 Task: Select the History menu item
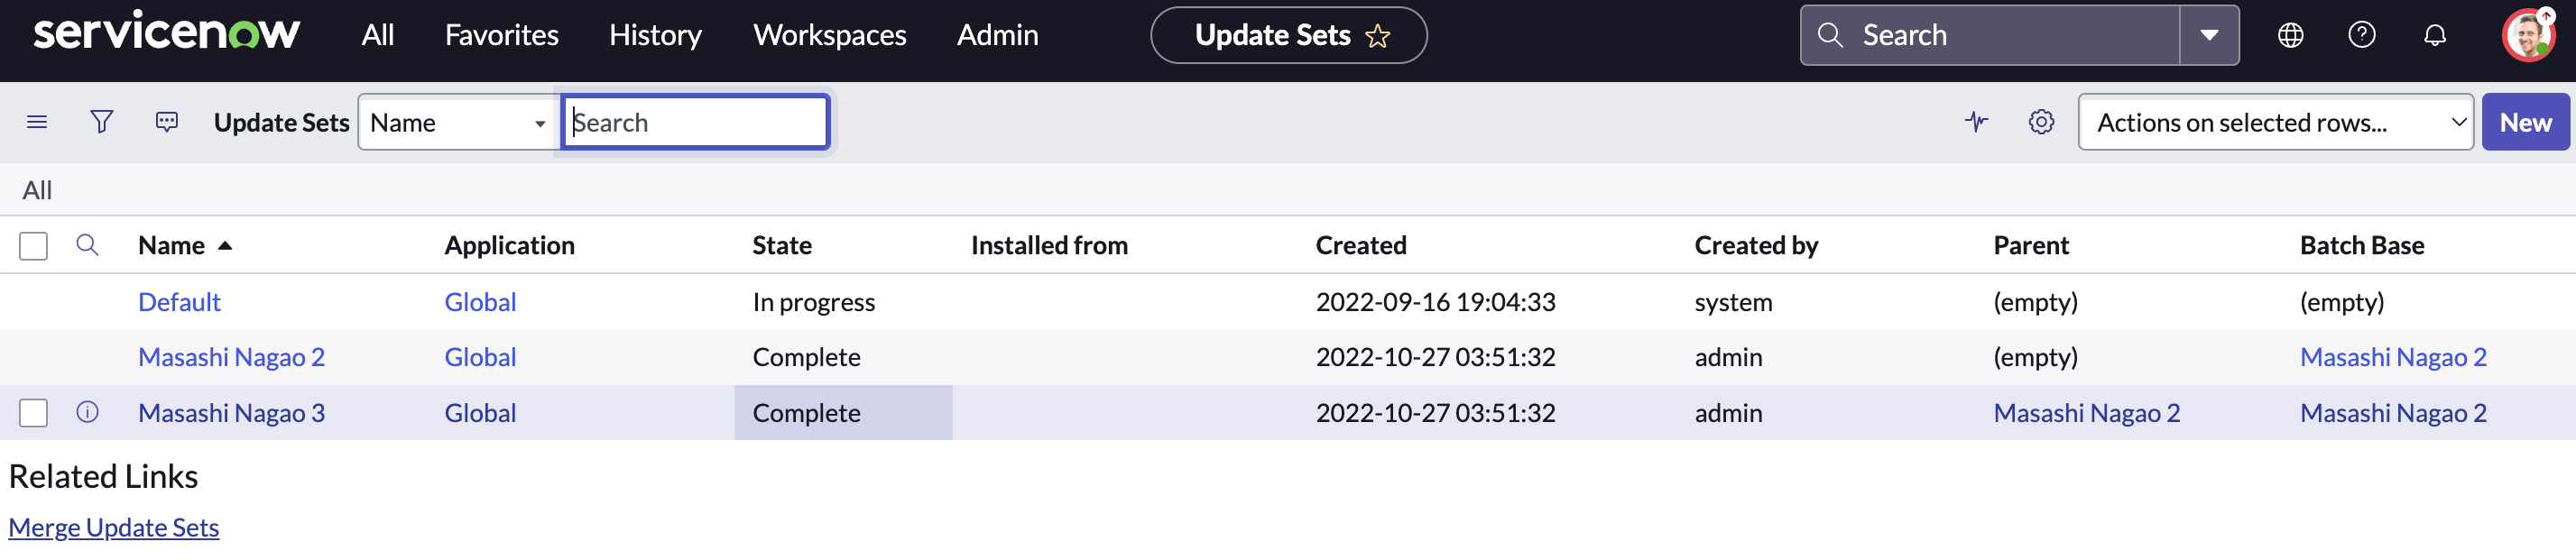[x=655, y=34]
